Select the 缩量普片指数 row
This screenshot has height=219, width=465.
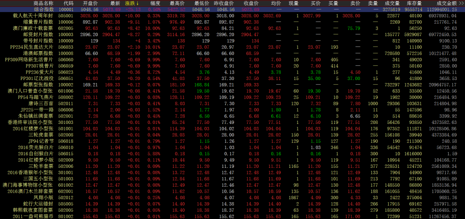point(232,22)
